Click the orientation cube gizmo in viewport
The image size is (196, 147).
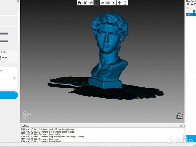[180, 116]
